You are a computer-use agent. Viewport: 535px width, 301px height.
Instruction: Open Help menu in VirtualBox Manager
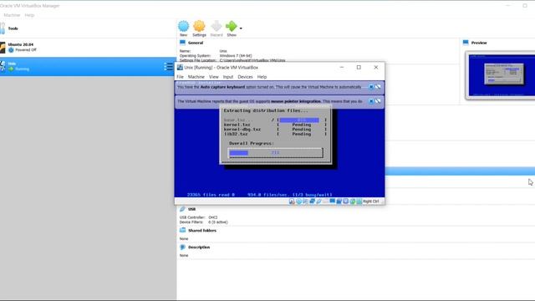coord(30,15)
